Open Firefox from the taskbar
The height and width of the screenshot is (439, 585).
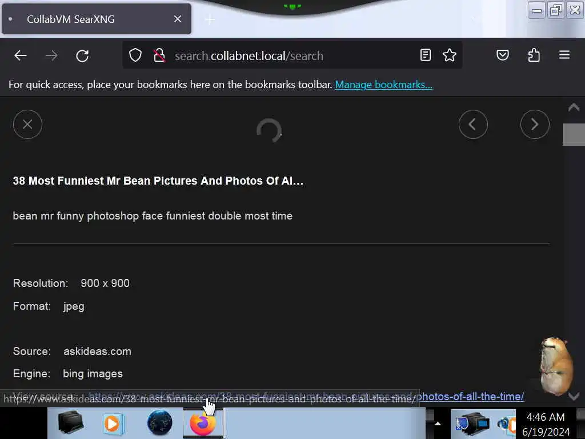pyautogui.click(x=203, y=424)
